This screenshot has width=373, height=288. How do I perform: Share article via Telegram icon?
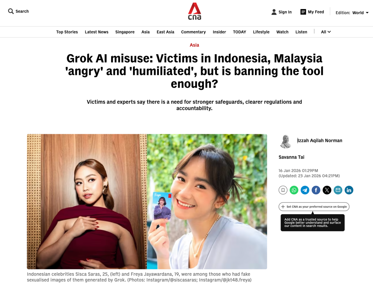(x=305, y=190)
